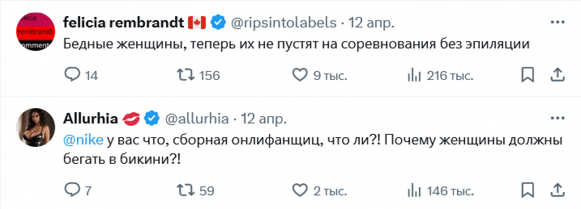581x209 pixels.
Task: Like felicia rembrandt's tweet
Action: 299,75
